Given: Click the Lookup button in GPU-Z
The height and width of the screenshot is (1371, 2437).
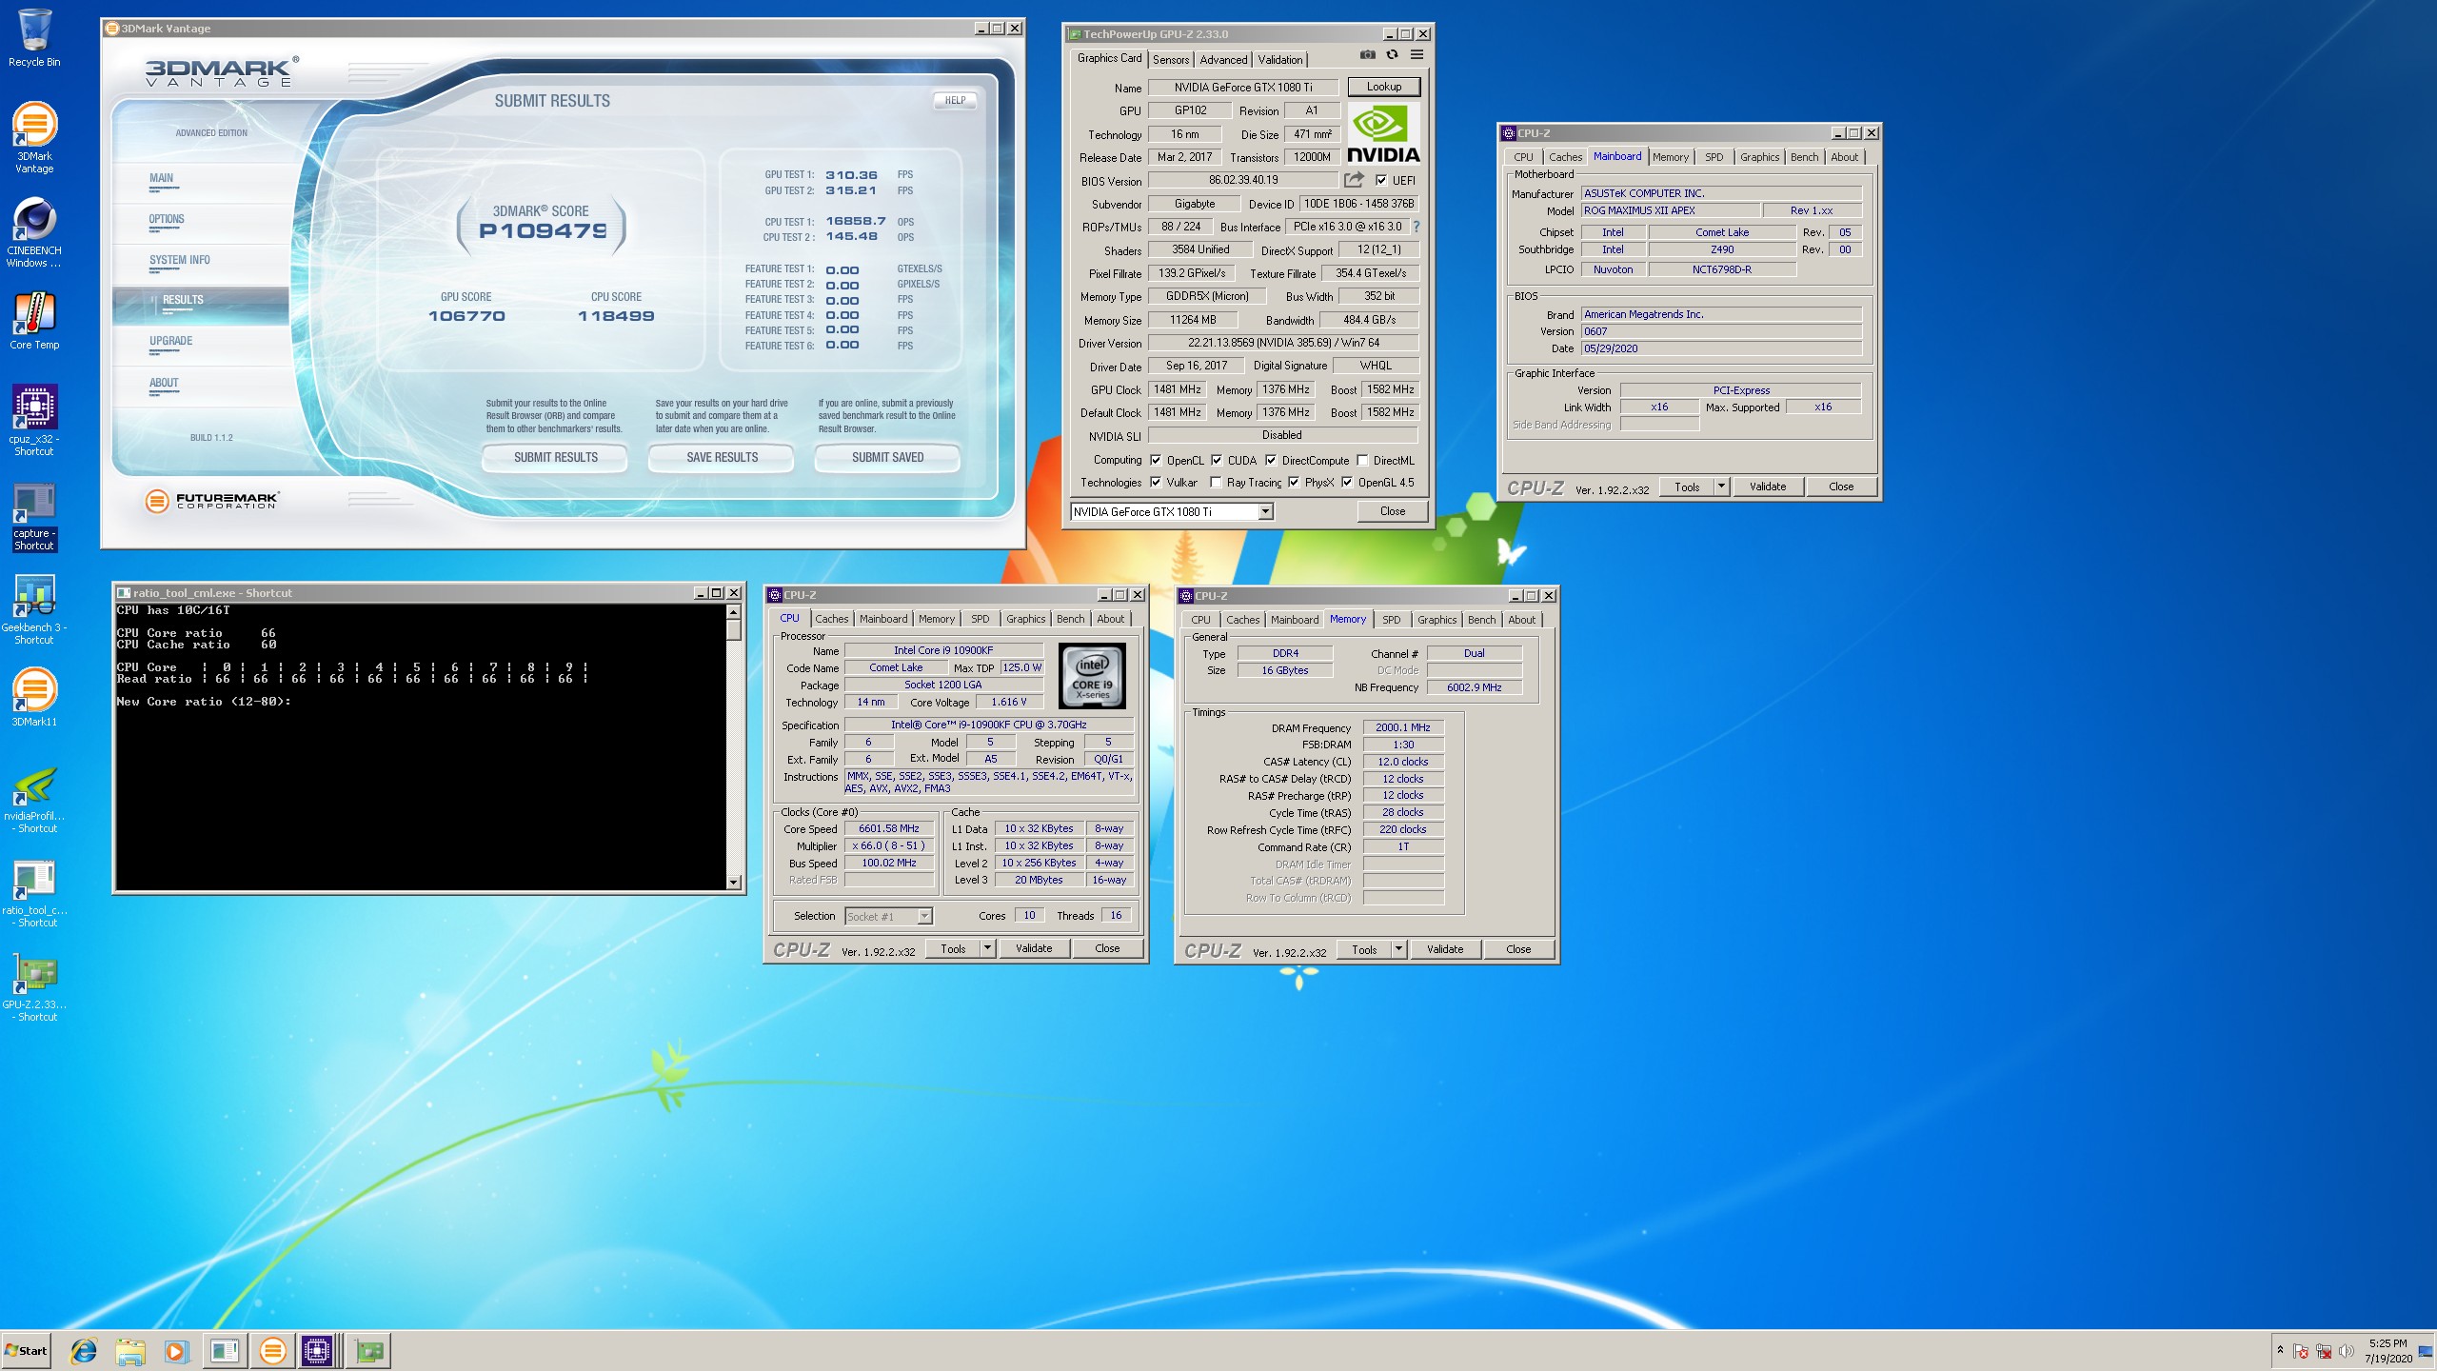Looking at the screenshot, I should [x=1384, y=87].
